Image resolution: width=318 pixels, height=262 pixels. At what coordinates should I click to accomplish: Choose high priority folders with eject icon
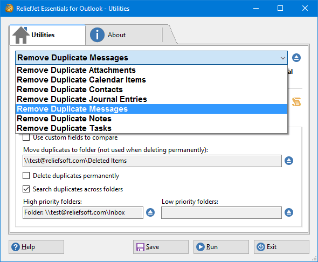[x=150, y=212]
